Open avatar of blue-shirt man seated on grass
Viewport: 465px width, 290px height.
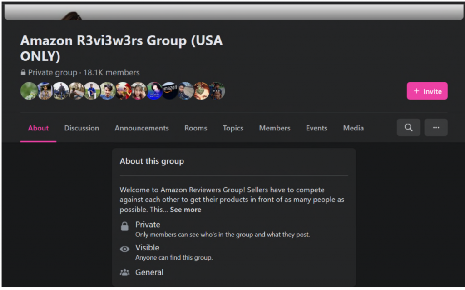click(92, 91)
